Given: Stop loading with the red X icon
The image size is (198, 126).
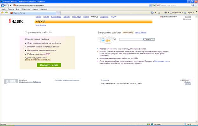Looking at the screenshot, I should pyautogui.click(x=158, y=5).
